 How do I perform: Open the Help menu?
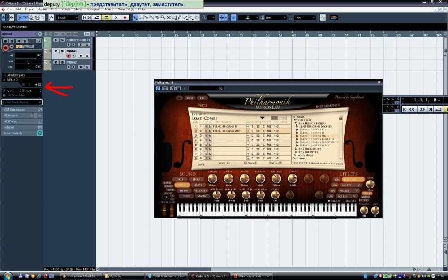coord(142,9)
